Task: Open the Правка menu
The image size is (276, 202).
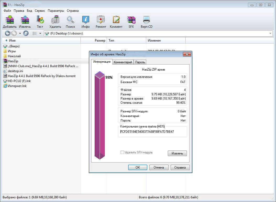Action: pos(19,11)
